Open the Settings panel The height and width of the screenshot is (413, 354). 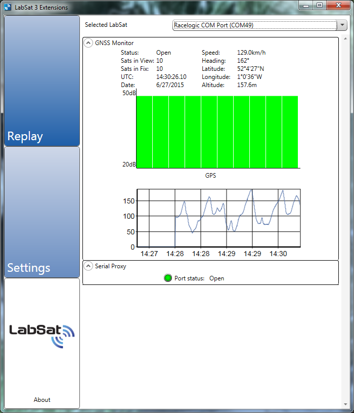coord(42,212)
